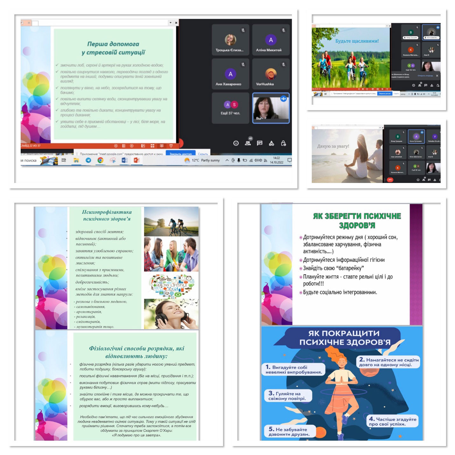Go to previous slide in large PowerPoint status bar

pos(116,146)
